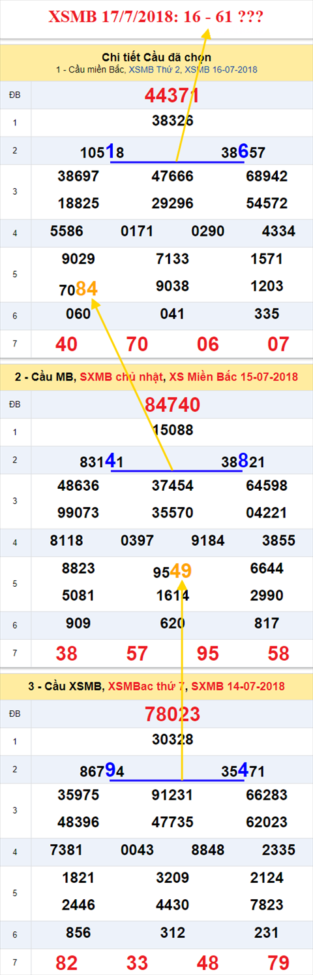313x975 pixels.
Task: Select the number 99073
Action: pyautogui.click(x=78, y=513)
